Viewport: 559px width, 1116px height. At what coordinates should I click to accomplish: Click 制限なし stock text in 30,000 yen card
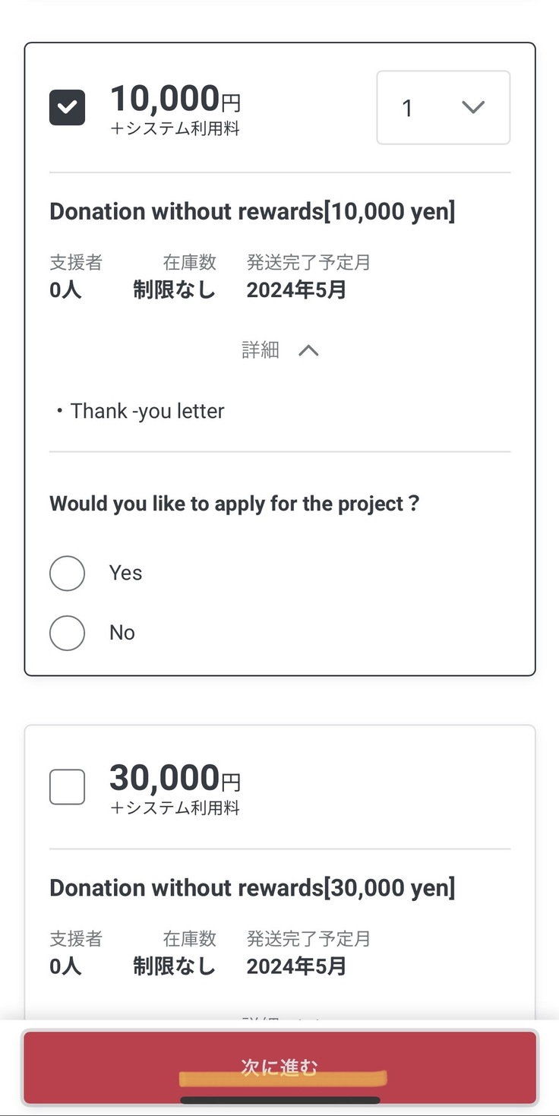pyautogui.click(x=174, y=966)
